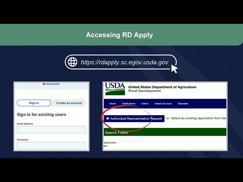
Task: Open the Home menu item
Action: point(113,104)
